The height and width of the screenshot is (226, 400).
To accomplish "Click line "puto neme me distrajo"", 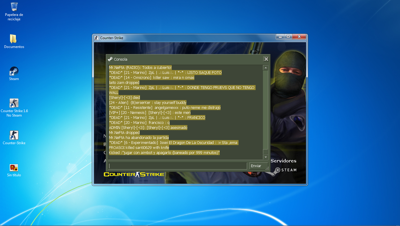I will coord(165,108).
